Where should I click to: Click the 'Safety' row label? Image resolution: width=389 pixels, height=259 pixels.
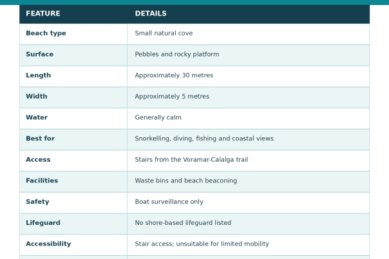point(37,202)
